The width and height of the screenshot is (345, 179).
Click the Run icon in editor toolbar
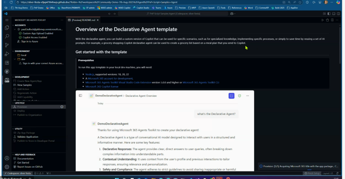click(x=322, y=20)
